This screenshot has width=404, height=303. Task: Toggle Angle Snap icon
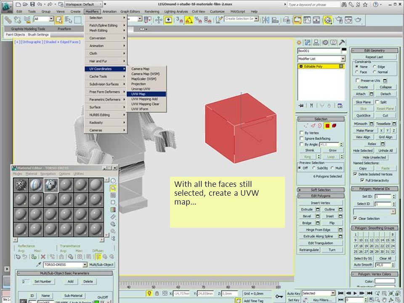pos(189,20)
